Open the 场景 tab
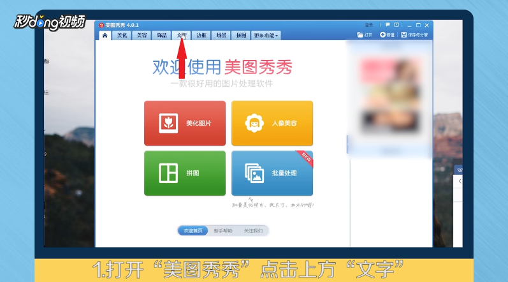Viewport: 508px width, 282px height. pos(221,35)
